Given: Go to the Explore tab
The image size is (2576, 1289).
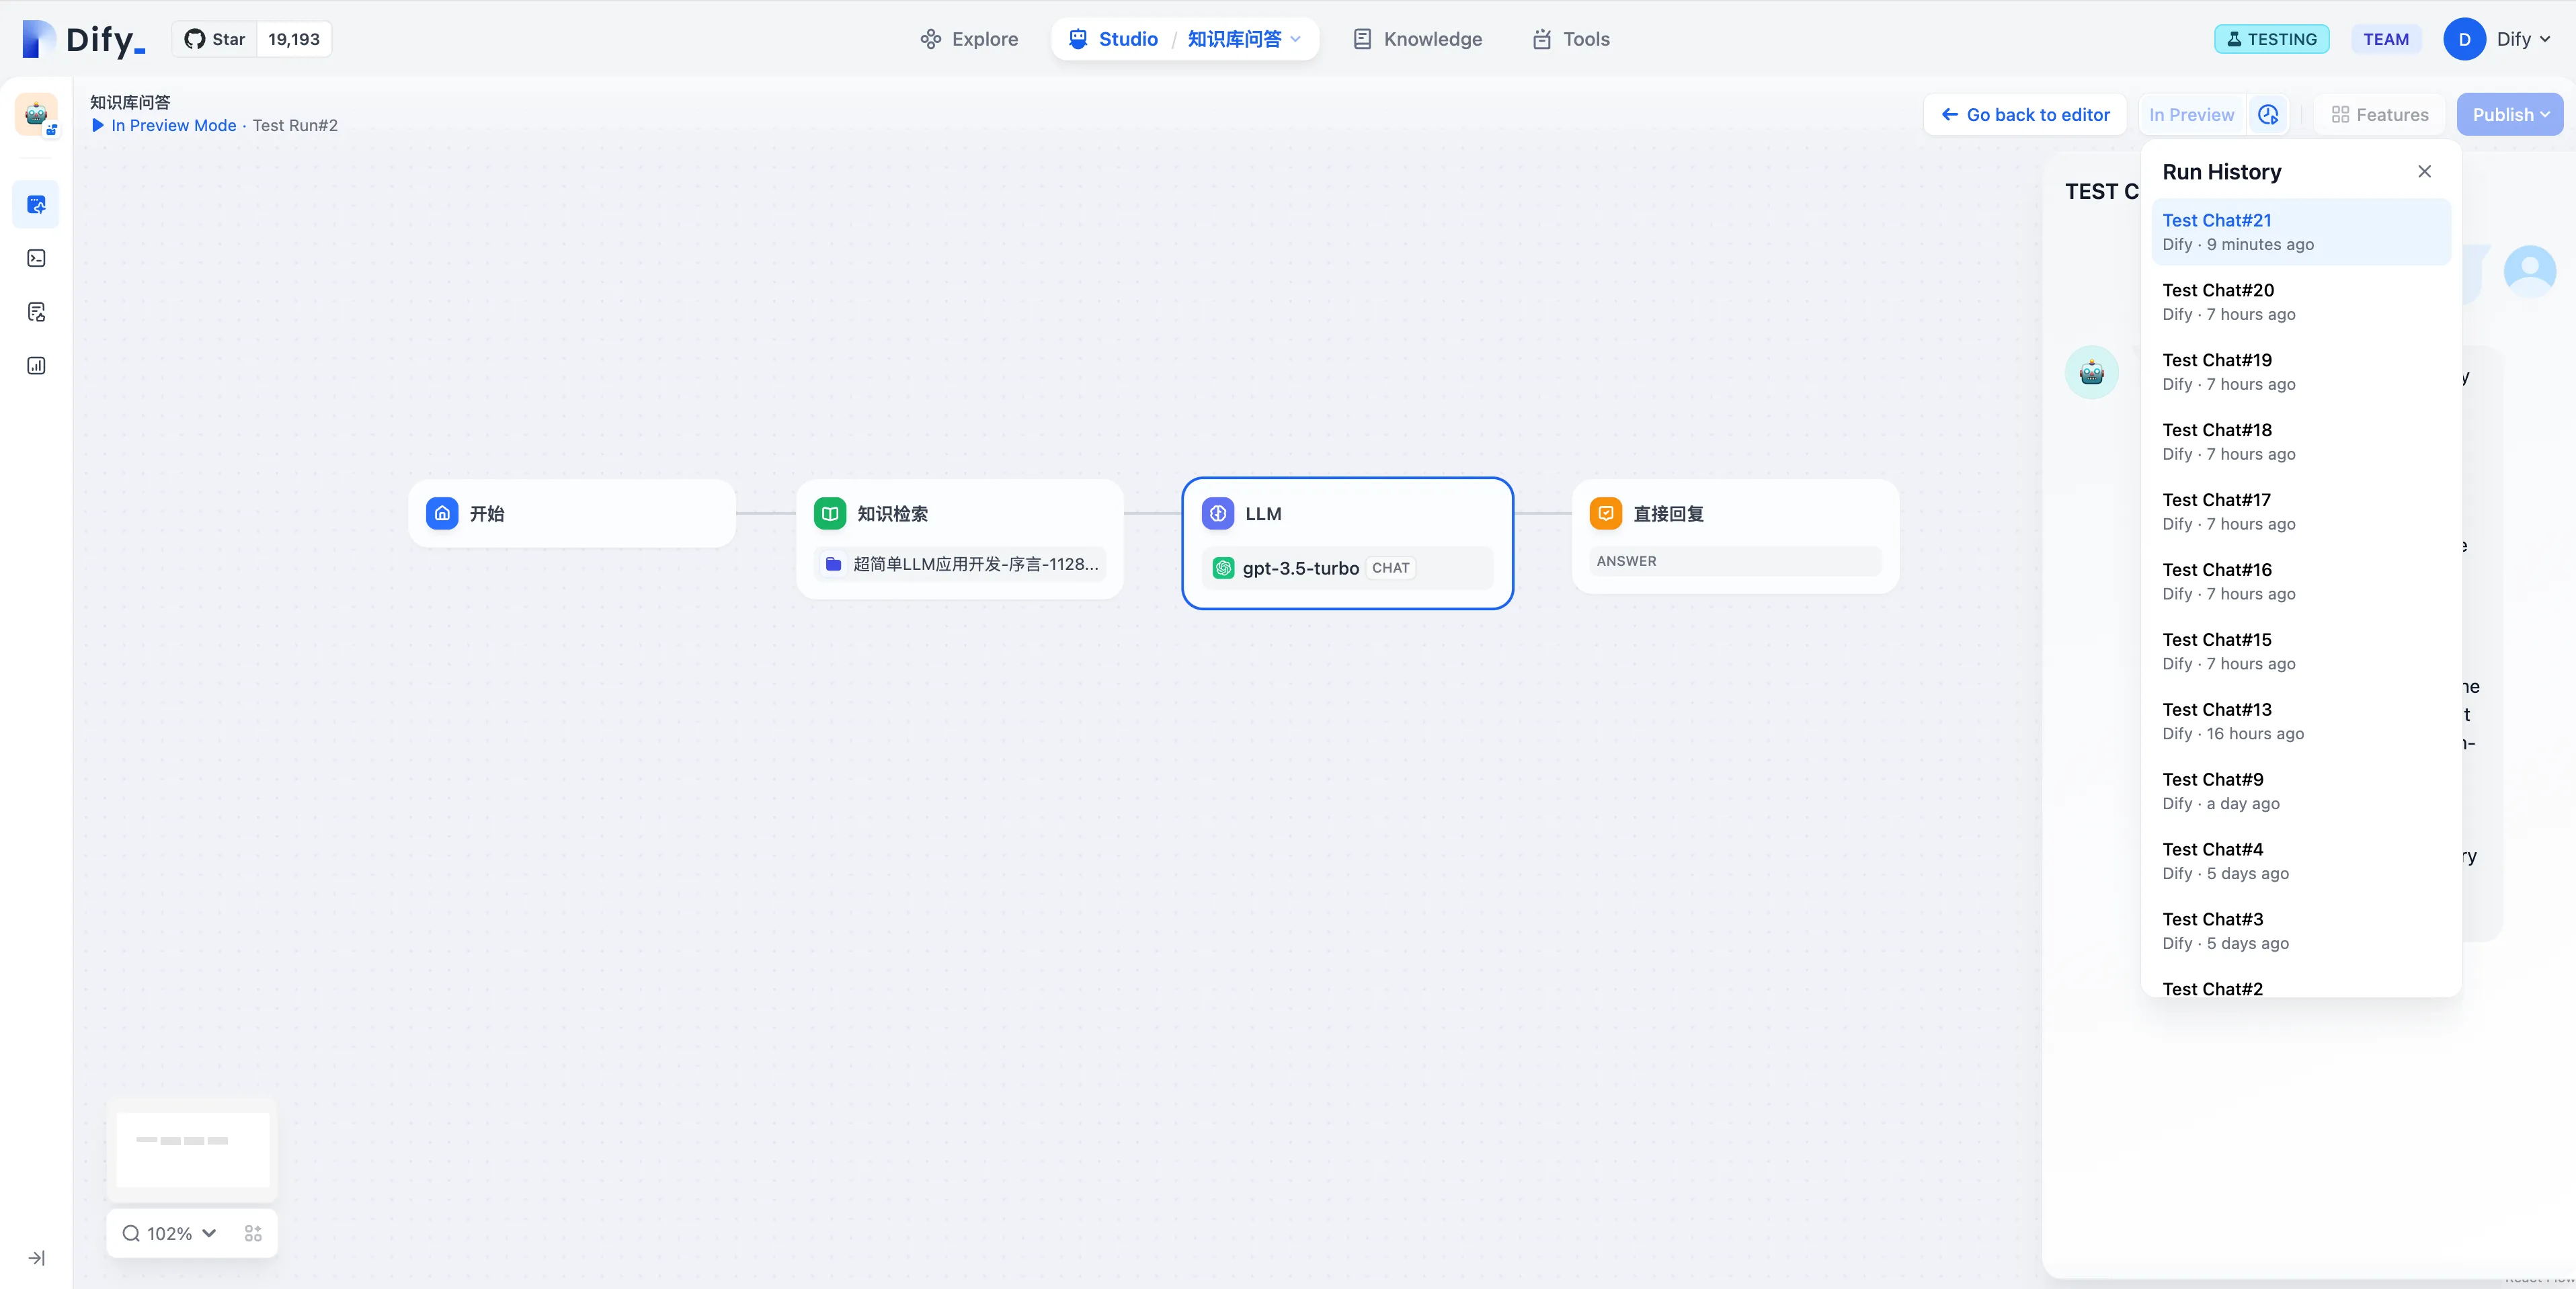Looking at the screenshot, I should 969,39.
